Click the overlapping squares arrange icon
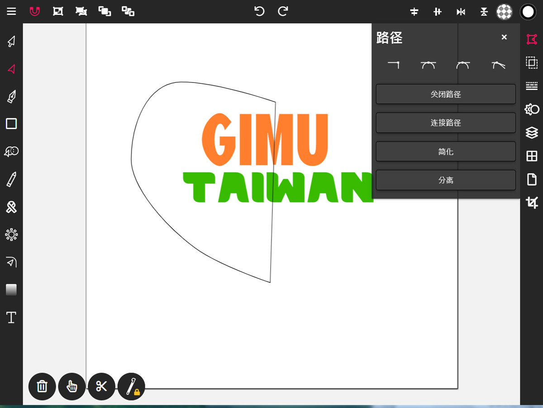 coord(105,11)
